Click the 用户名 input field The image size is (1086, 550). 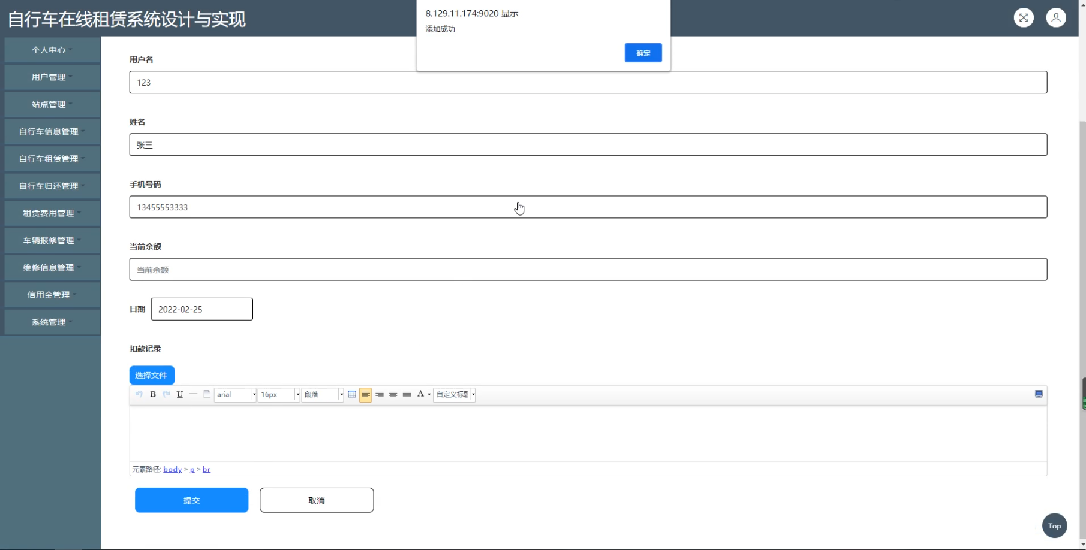[588, 82]
